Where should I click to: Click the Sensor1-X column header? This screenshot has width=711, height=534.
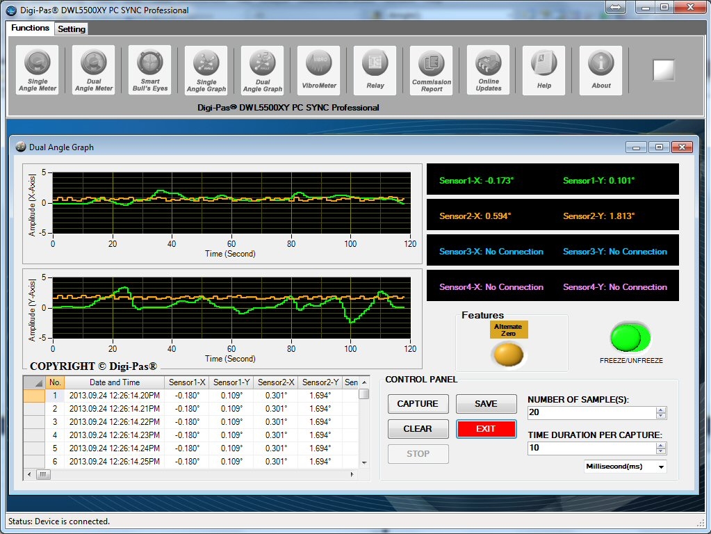pyautogui.click(x=187, y=382)
